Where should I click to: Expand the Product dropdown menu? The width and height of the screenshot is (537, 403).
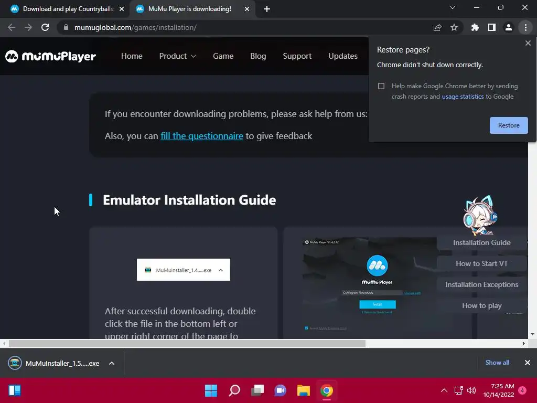(x=177, y=56)
